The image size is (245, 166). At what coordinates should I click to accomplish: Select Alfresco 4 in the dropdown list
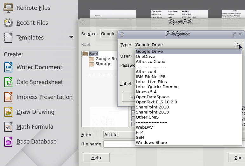point(188,72)
